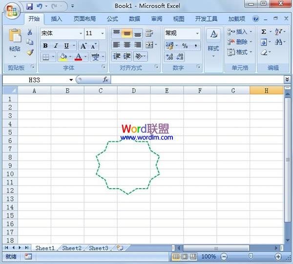Toggle Bold formatting
The width and height of the screenshot is (293, 264).
click(x=45, y=46)
